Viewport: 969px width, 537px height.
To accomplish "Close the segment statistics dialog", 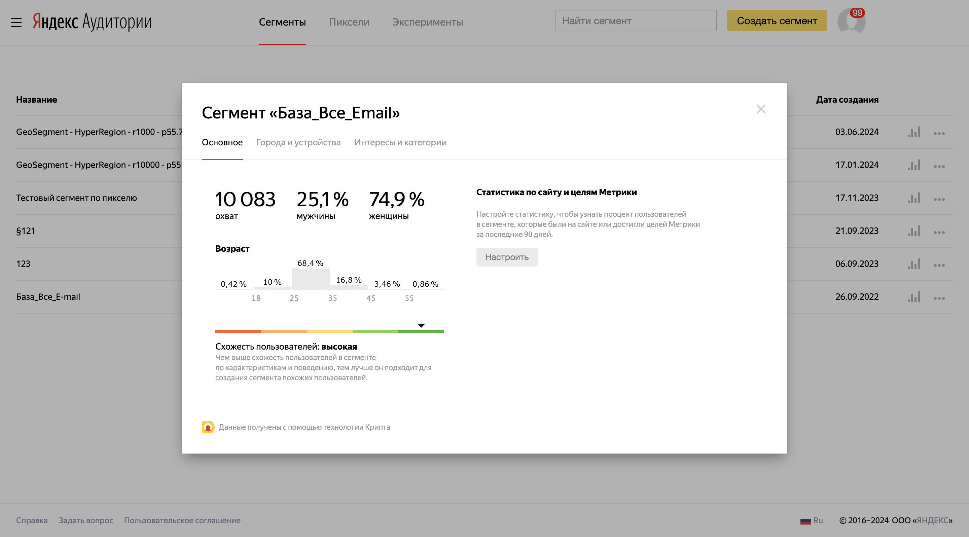I will [x=761, y=109].
